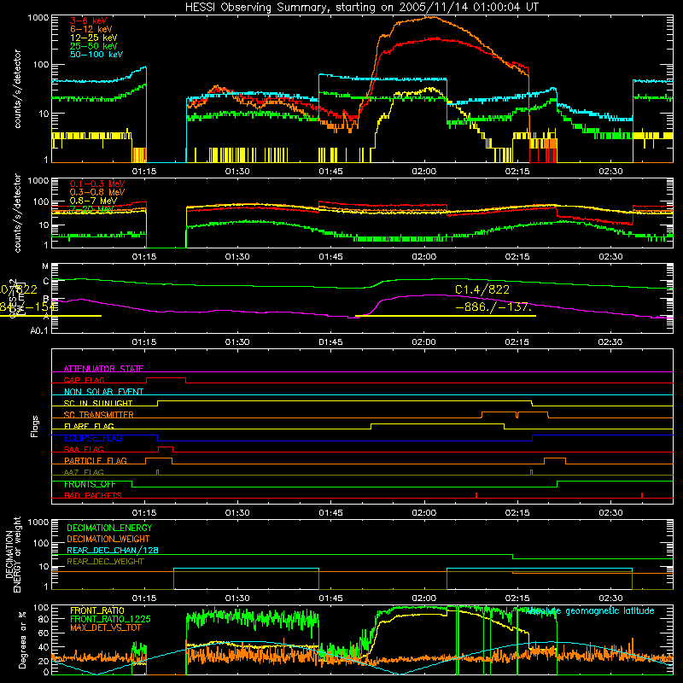The image size is (683, 683).
Task: Click the FRONT_RATIO_1225 legend label
Action: (110, 619)
